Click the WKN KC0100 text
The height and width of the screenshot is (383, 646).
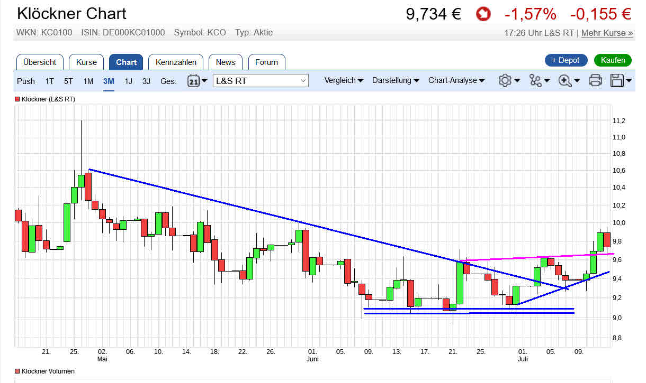click(44, 33)
